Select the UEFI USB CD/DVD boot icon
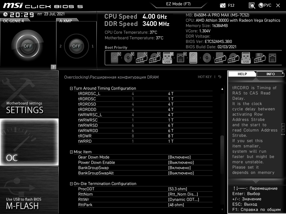This screenshot has height=214, width=286. (x=155, y=58)
